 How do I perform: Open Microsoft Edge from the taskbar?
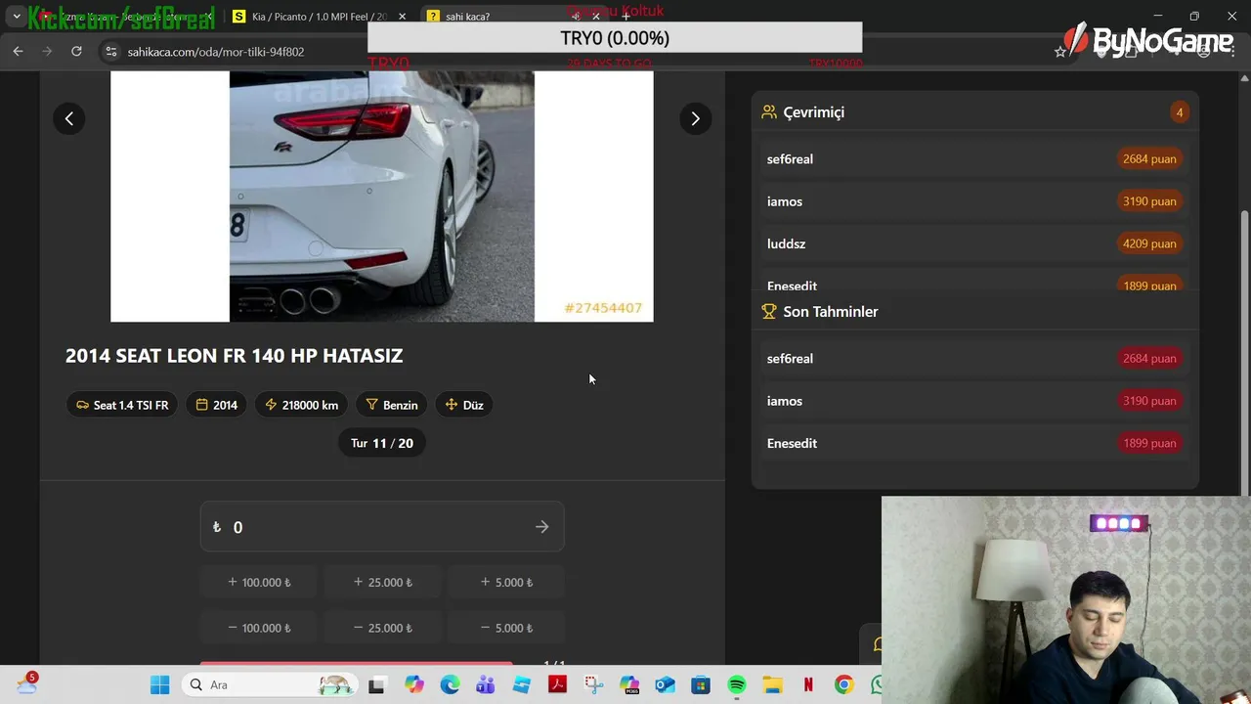pyautogui.click(x=450, y=685)
